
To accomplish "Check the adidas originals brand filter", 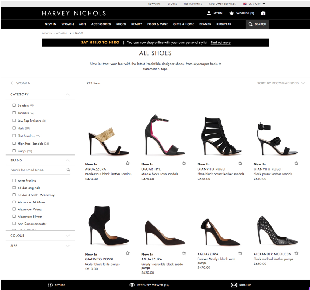I will pos(14,188).
